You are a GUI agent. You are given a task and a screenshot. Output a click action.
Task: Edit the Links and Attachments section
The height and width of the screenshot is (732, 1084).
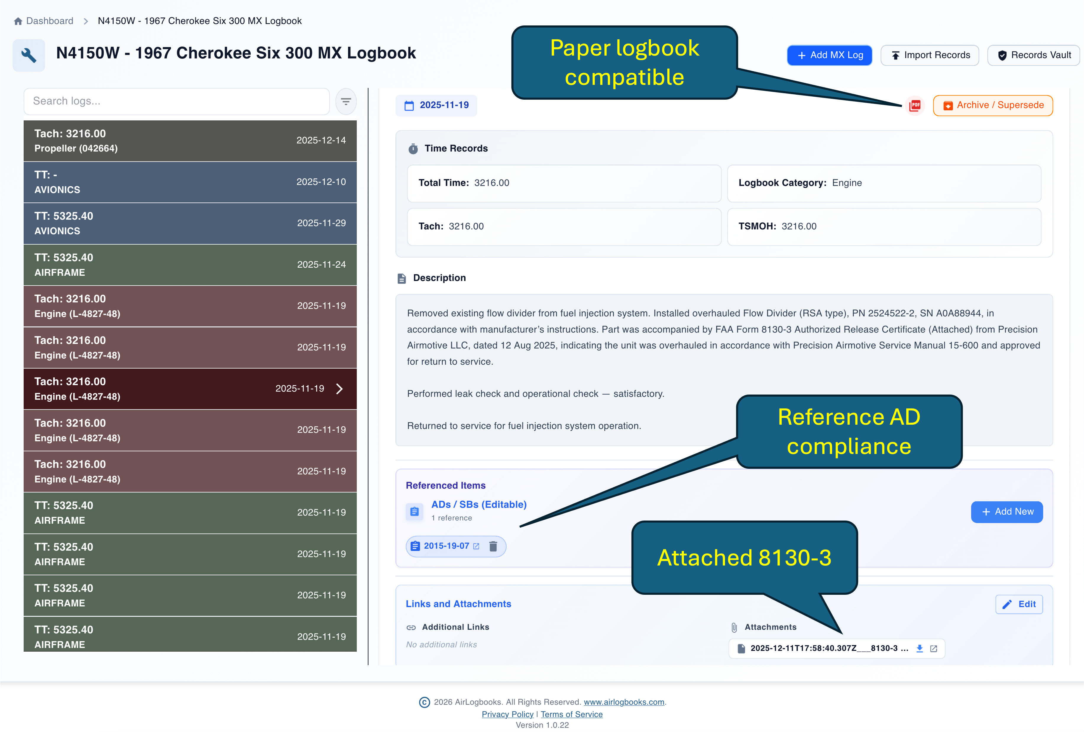(x=1019, y=604)
